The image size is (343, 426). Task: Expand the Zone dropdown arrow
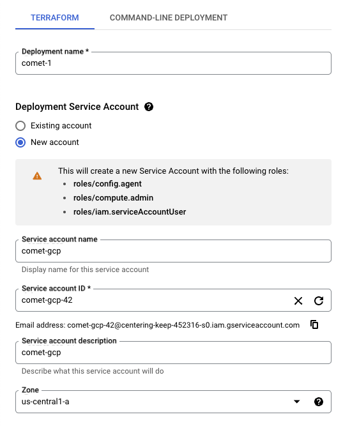(297, 402)
